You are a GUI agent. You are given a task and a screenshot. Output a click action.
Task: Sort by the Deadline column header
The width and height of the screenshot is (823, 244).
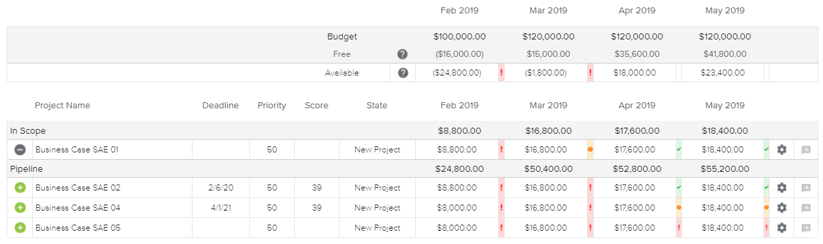coord(221,106)
